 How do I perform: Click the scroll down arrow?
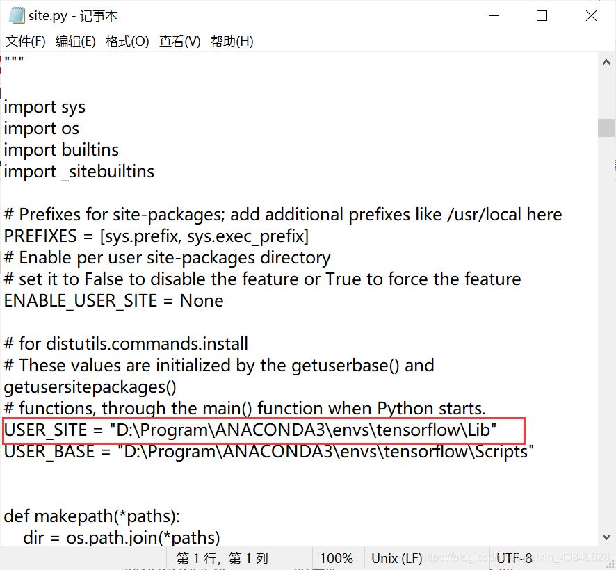[x=606, y=536]
